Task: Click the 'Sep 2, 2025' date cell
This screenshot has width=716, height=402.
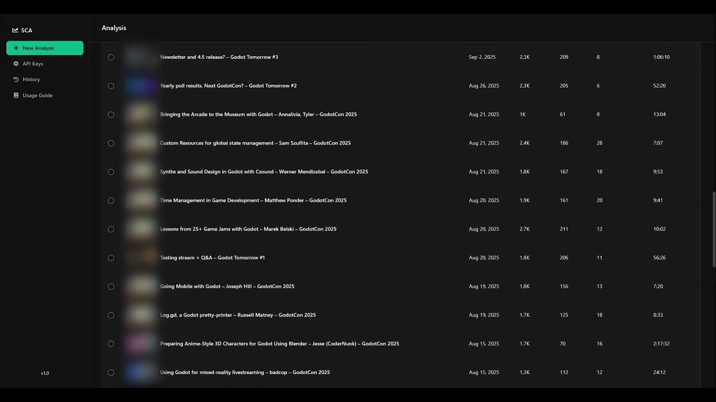Action: (482, 57)
